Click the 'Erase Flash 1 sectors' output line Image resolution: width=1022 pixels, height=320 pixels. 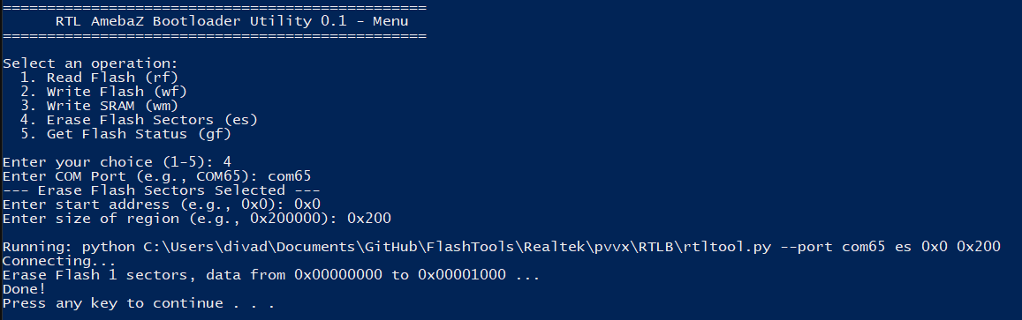click(271, 275)
